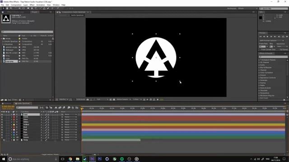Open Spotify from the taskbar
This screenshot has height=162, width=289.
(122, 159)
